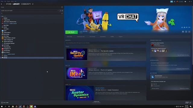
Task: Click the Steam taskbar icon
Action: [x=20, y=106]
